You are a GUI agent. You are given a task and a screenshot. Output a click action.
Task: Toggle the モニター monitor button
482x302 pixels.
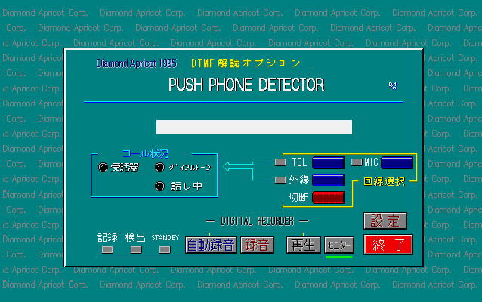point(339,245)
